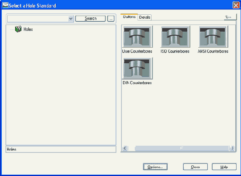Click the Holes library books icon
Screen dimensions: 241x176
coord(18,29)
